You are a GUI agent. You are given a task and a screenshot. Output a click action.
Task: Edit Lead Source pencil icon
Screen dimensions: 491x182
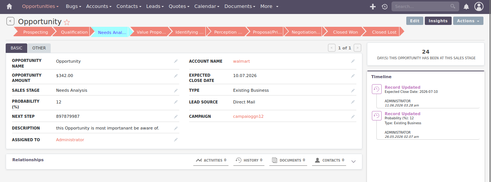[353, 102]
